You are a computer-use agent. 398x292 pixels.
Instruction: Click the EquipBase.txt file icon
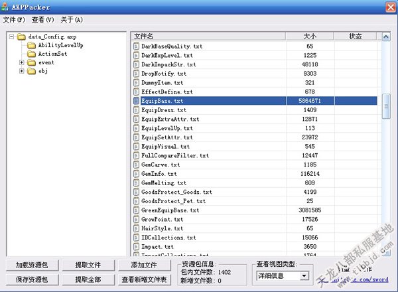[136, 101]
